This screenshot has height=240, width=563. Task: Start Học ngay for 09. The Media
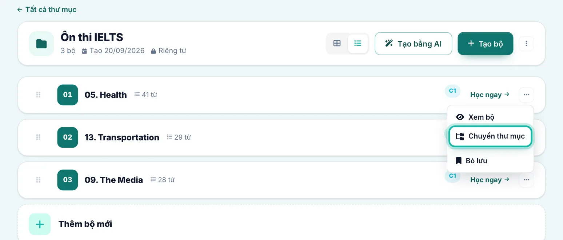490,180
